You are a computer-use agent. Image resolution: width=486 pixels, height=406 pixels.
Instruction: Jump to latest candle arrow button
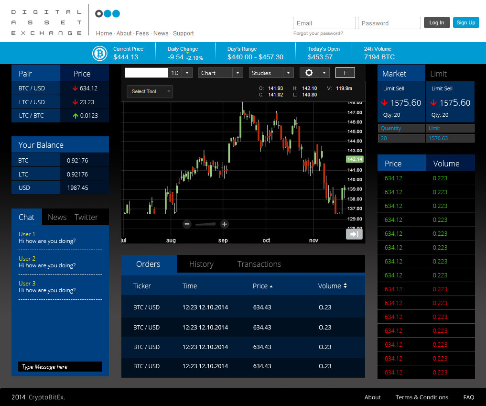pyautogui.click(x=354, y=234)
